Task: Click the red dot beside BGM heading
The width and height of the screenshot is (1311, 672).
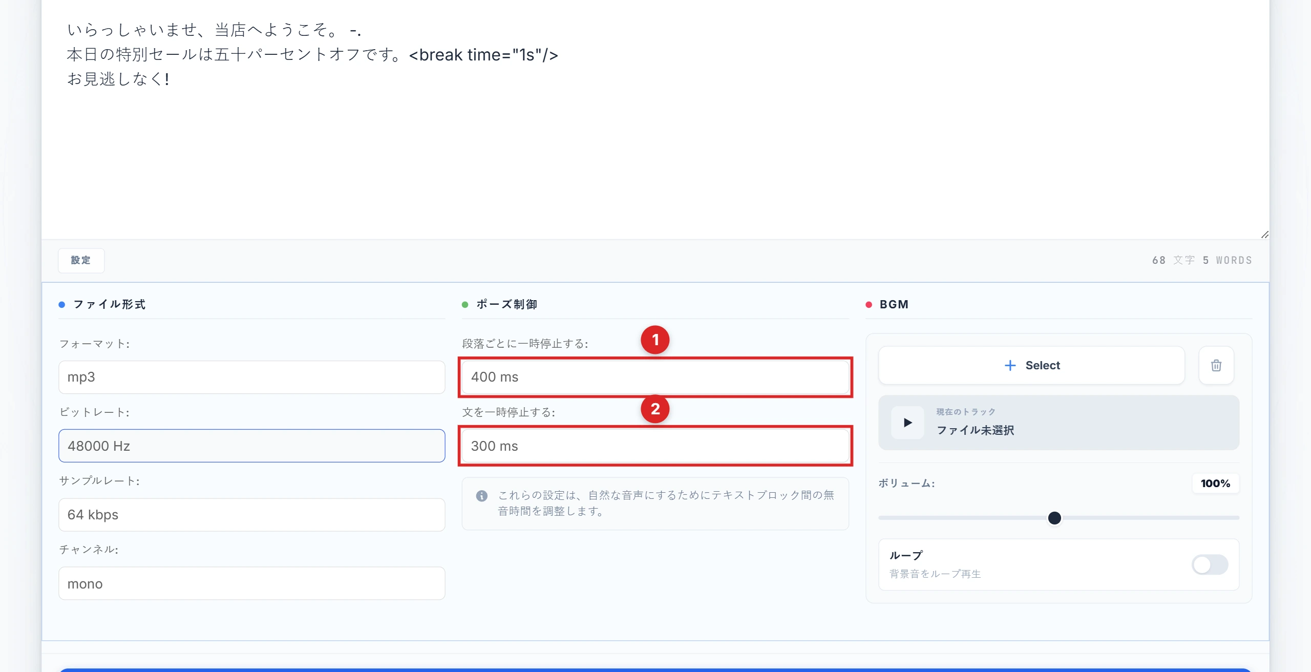Action: click(x=868, y=304)
